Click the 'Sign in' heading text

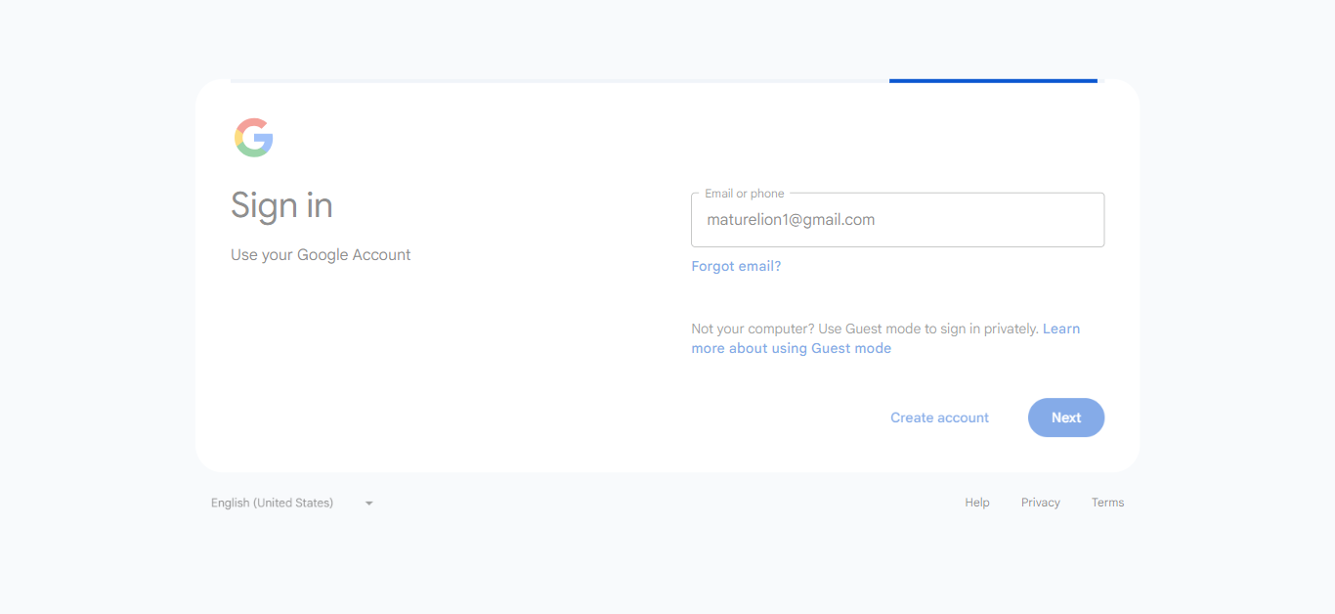(x=281, y=205)
